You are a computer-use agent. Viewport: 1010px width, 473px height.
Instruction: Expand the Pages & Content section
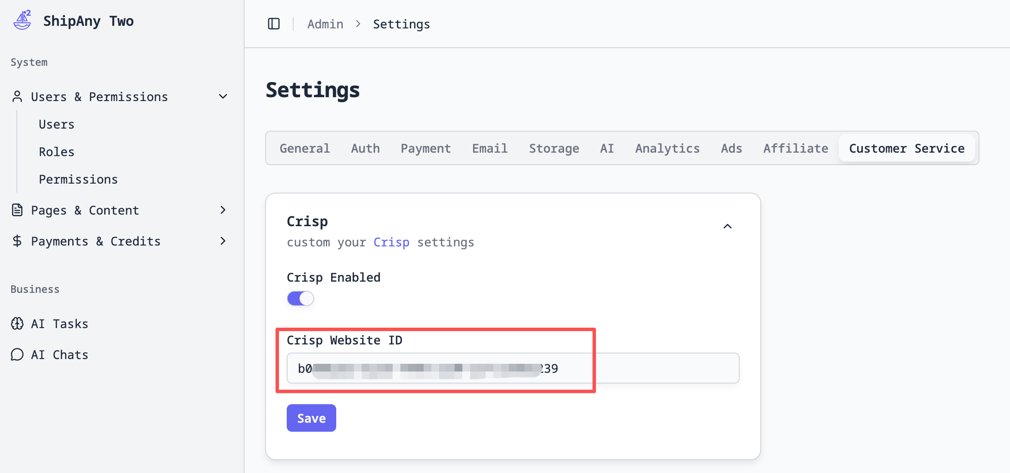click(223, 210)
